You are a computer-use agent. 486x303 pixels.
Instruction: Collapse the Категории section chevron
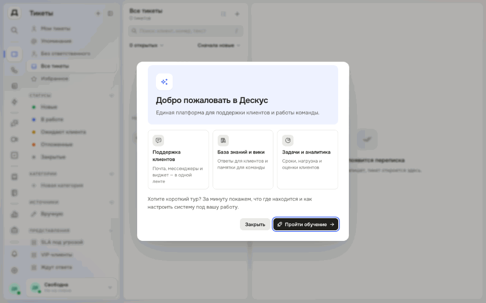click(x=111, y=174)
